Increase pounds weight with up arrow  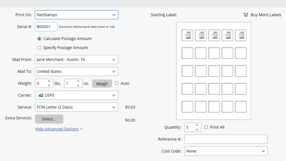[49, 81]
